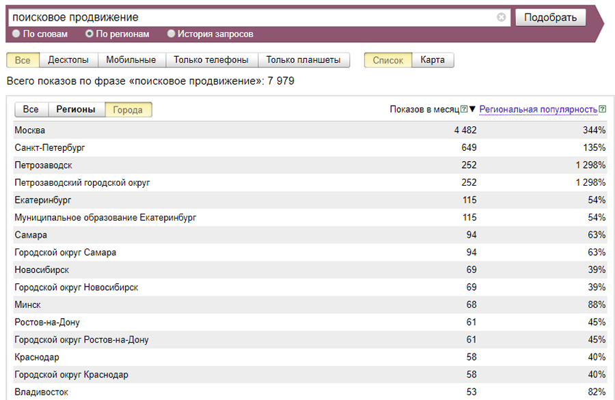The width and height of the screenshot is (615, 400).
Task: Click the Владивосток row name
Action: tap(42, 392)
